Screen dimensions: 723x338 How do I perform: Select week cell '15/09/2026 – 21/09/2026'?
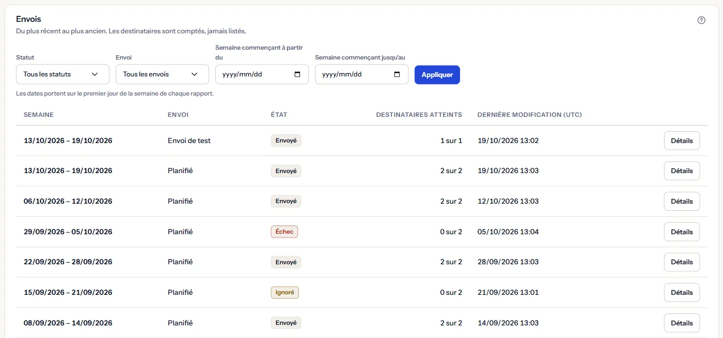(68, 292)
